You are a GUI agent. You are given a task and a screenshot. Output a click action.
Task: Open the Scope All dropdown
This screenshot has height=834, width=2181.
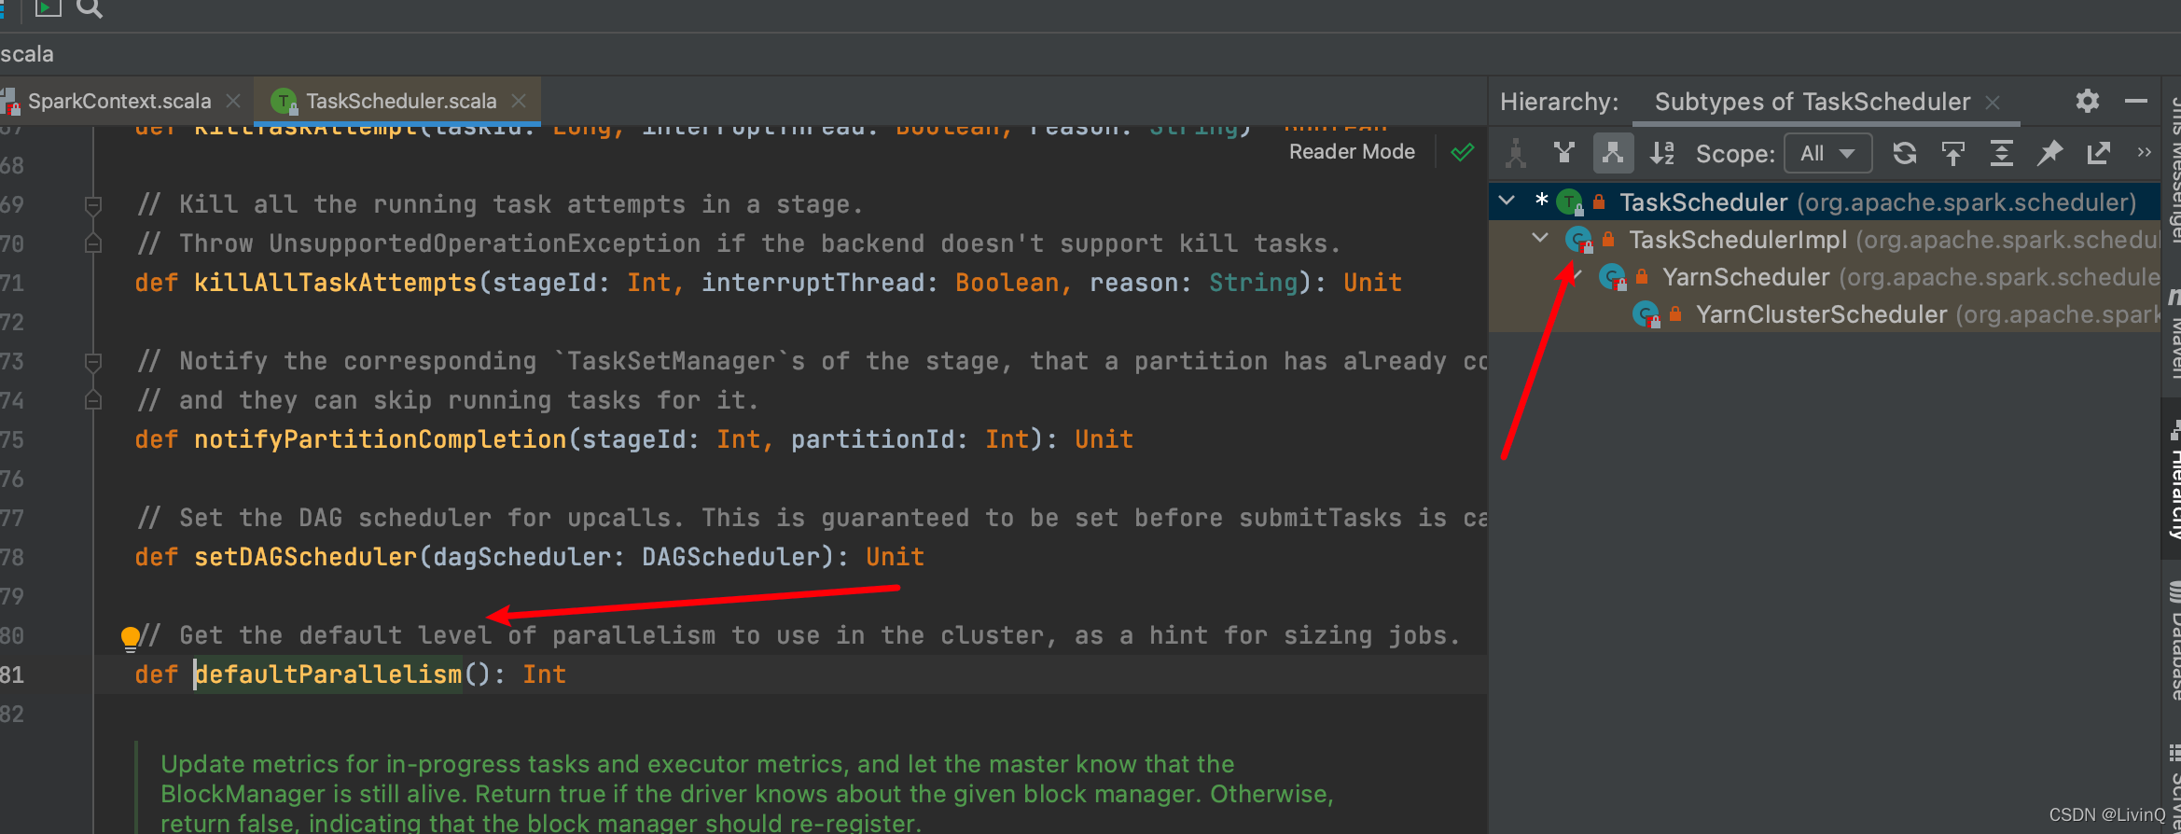point(1827,153)
